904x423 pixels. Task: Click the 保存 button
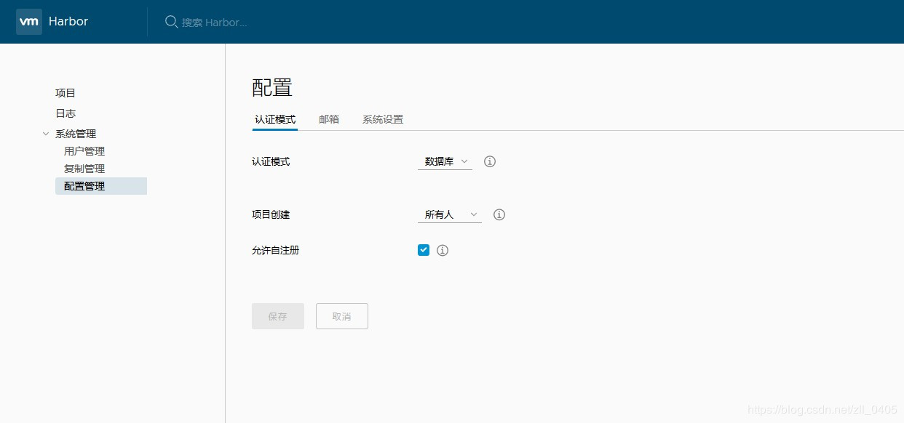click(277, 315)
